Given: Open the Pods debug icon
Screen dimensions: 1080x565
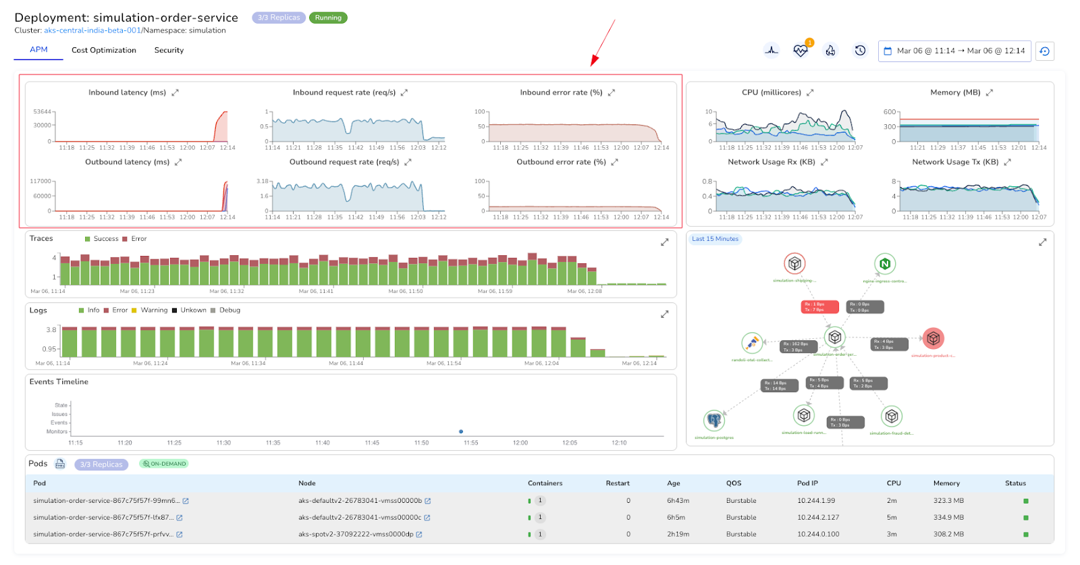Looking at the screenshot, I should coord(60,464).
